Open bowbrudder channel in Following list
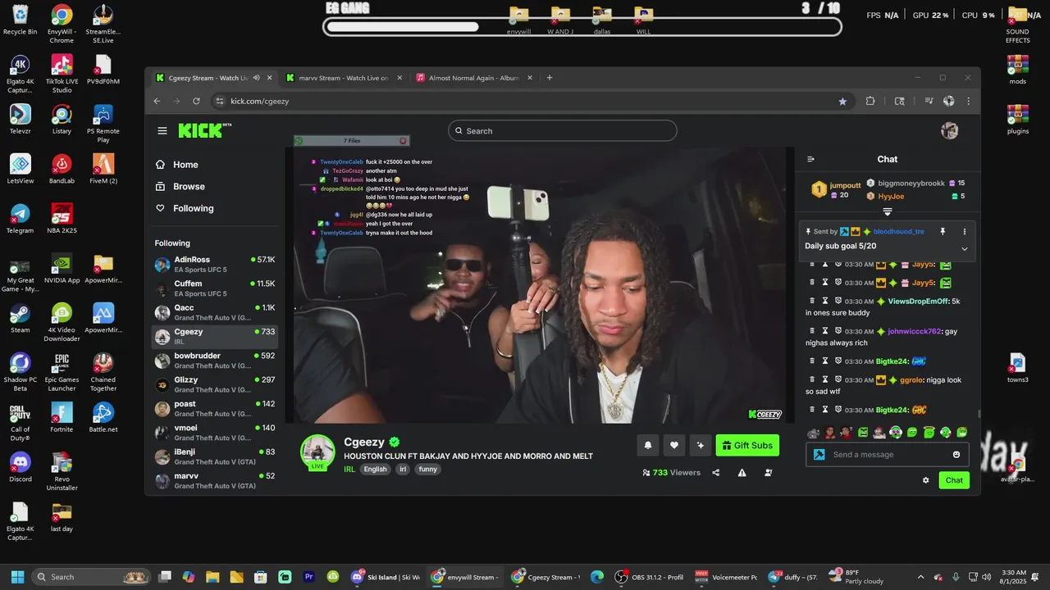This screenshot has width=1050, height=590. tap(215, 361)
